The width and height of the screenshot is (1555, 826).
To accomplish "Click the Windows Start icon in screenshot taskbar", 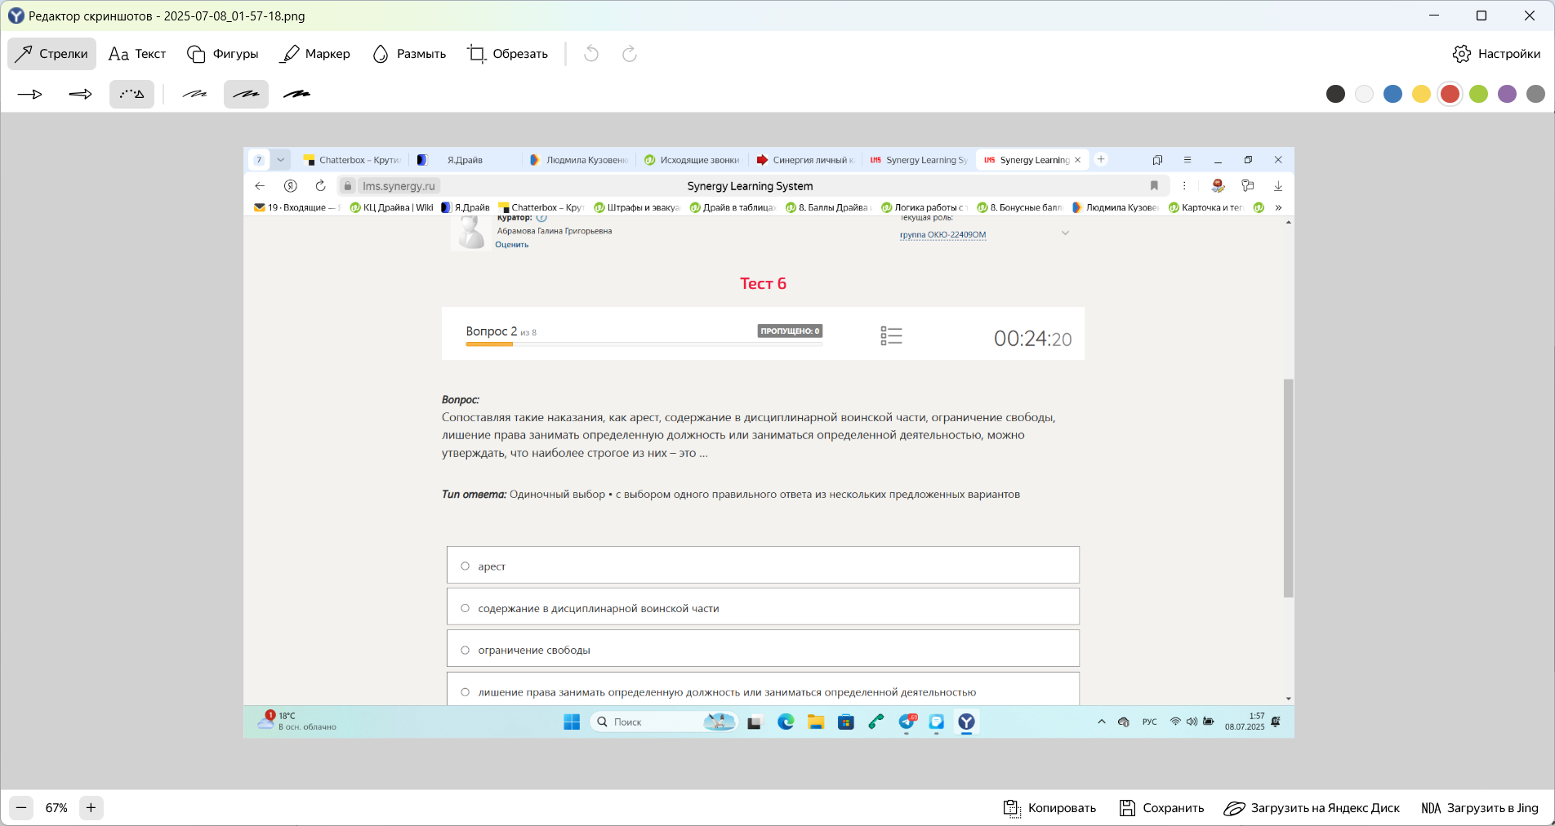I will click(x=572, y=722).
